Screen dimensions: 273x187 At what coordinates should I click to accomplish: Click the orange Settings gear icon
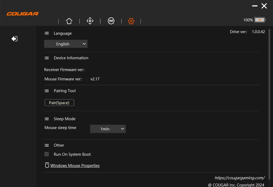131,21
